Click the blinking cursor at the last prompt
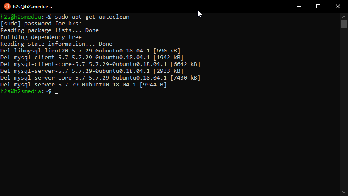The width and height of the screenshot is (348, 196). tap(56, 92)
